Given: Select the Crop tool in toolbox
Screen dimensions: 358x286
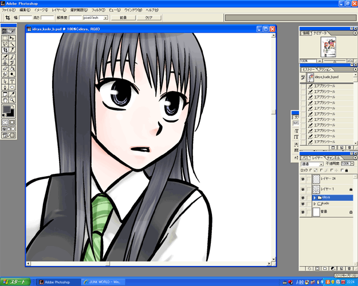Looking at the screenshot, I should point(5,50).
